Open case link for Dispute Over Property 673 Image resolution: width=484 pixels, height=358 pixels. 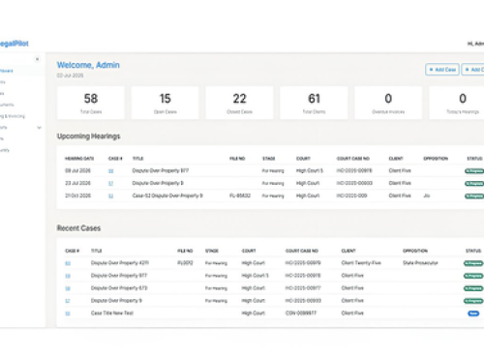coord(68,288)
